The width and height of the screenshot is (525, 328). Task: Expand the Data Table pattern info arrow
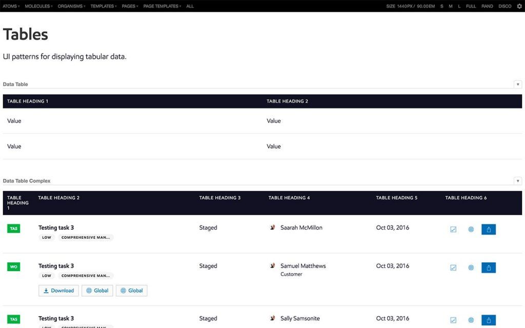pos(518,84)
